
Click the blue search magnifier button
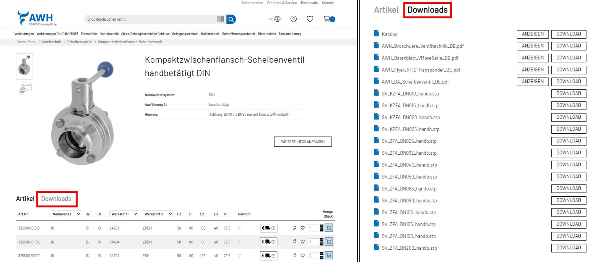(x=231, y=19)
